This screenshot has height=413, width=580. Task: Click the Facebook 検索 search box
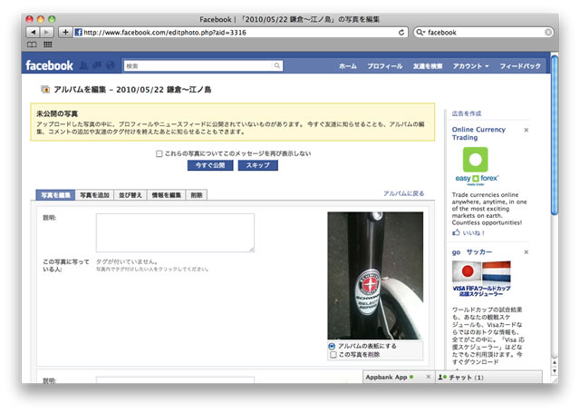coord(198,66)
